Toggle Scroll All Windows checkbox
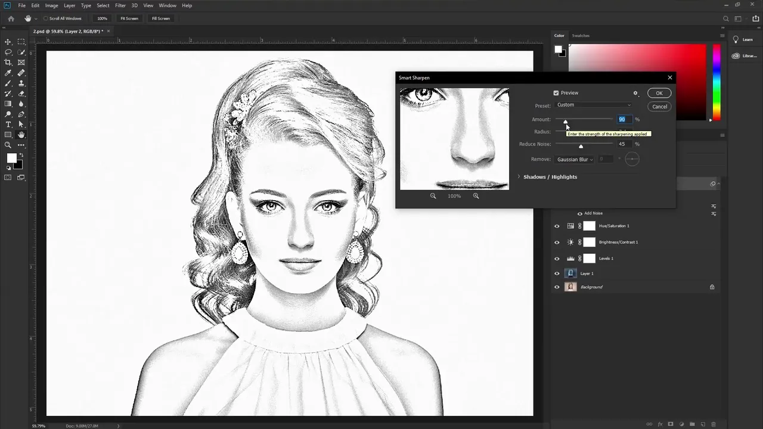Screen dimensions: 763x429 [x=46, y=18]
